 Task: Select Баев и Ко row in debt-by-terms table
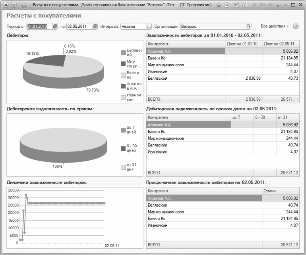click(x=223, y=132)
